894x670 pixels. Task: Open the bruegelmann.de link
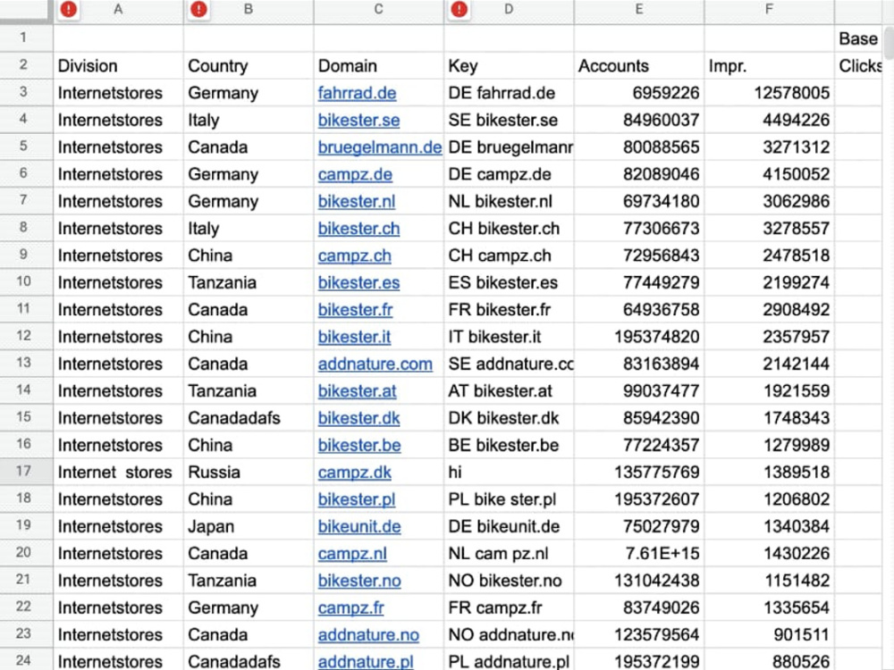pos(380,147)
